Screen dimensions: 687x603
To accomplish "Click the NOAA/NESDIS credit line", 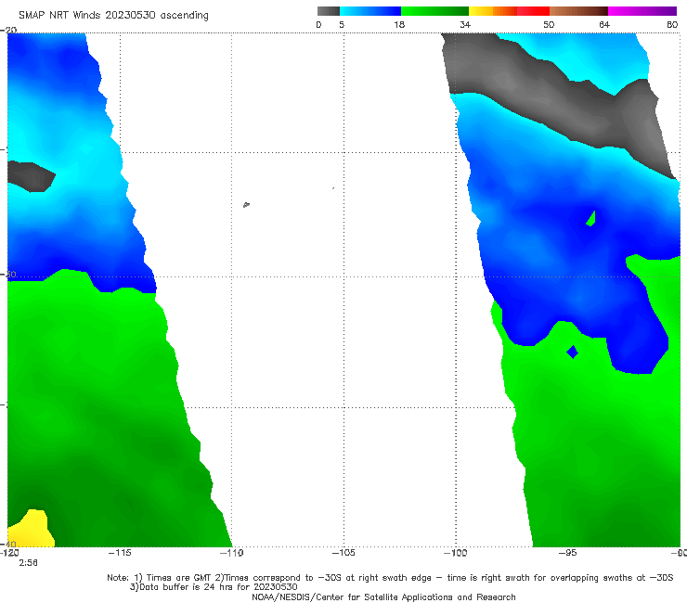I will pyautogui.click(x=383, y=597).
